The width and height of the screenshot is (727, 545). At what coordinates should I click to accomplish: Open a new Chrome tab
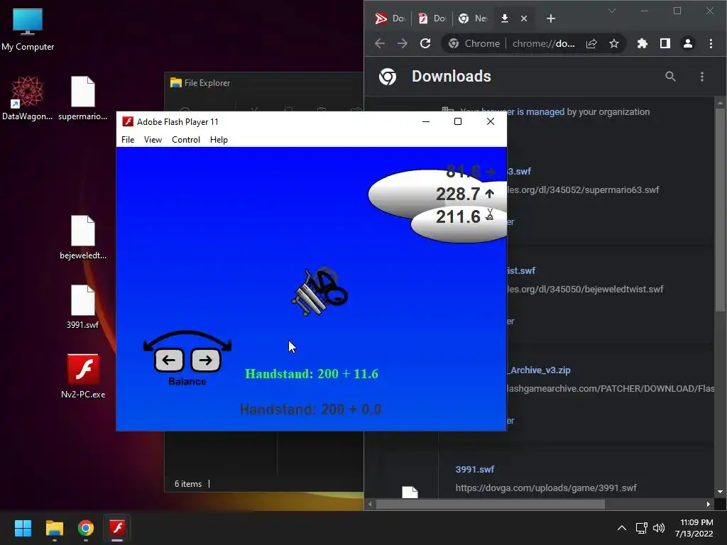550,18
